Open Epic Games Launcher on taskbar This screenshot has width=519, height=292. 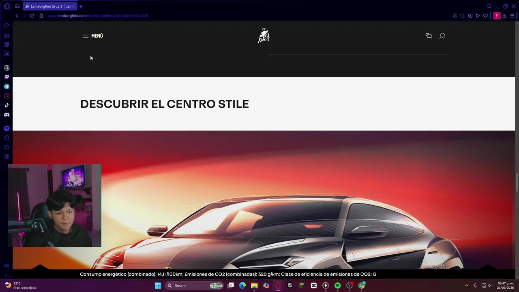point(290,286)
